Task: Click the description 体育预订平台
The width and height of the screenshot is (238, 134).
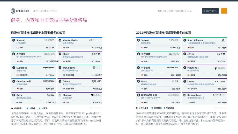Action: click(193, 71)
